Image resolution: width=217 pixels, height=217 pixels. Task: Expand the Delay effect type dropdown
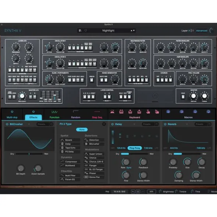coord(134,124)
